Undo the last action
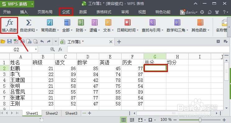This screenshot has width=231, height=123. 42,41
